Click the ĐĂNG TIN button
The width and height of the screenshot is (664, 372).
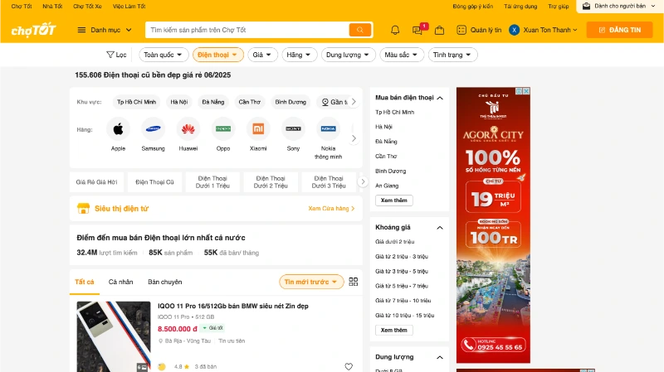pyautogui.click(x=619, y=30)
